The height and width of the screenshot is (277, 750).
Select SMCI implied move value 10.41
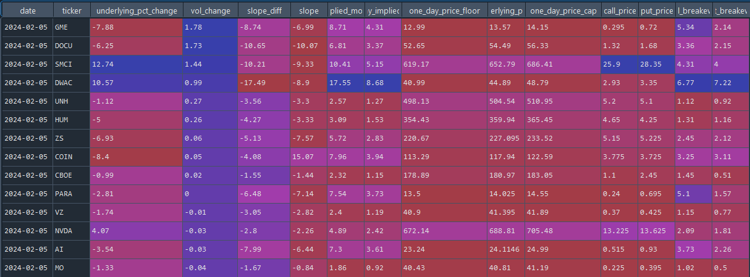[x=345, y=65]
